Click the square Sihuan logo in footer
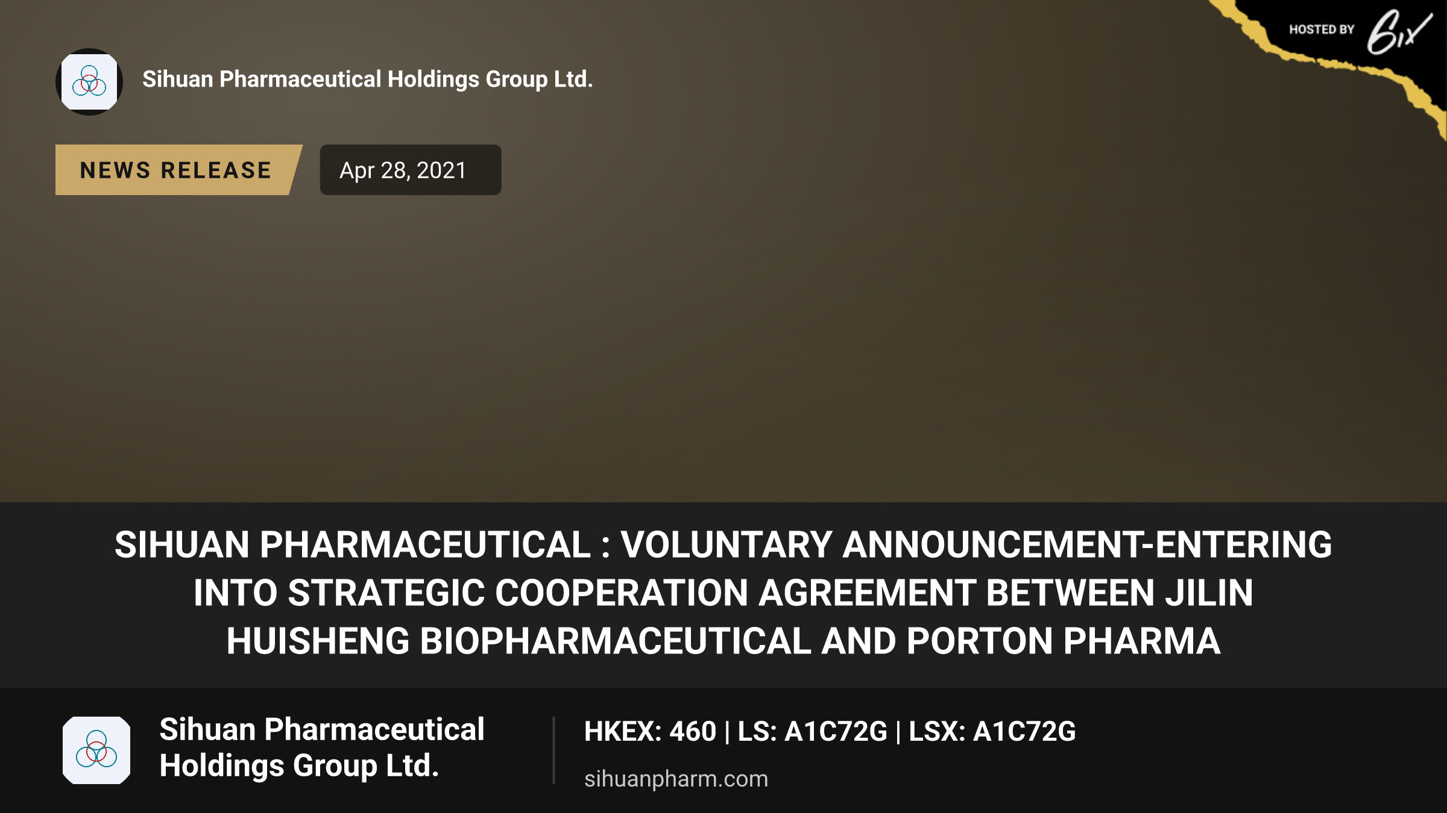The width and height of the screenshot is (1447, 813). click(96, 750)
